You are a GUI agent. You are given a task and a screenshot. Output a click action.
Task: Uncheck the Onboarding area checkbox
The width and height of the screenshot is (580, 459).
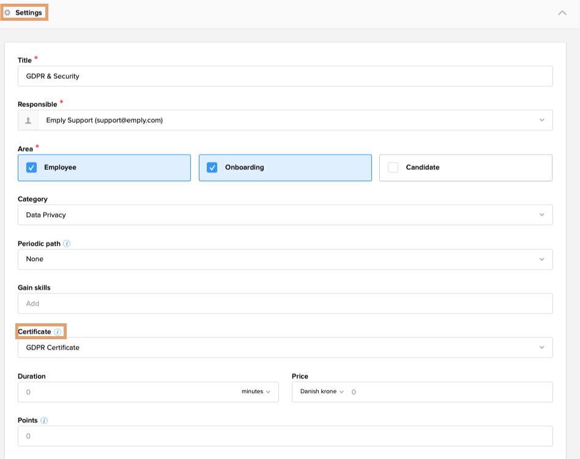tap(212, 167)
